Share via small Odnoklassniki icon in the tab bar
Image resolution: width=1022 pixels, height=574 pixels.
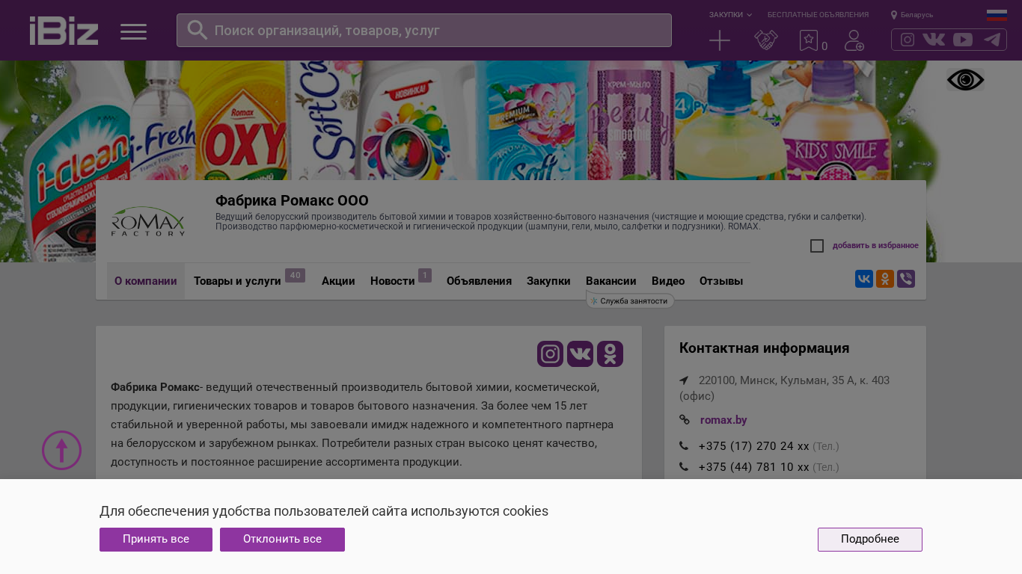(x=885, y=279)
